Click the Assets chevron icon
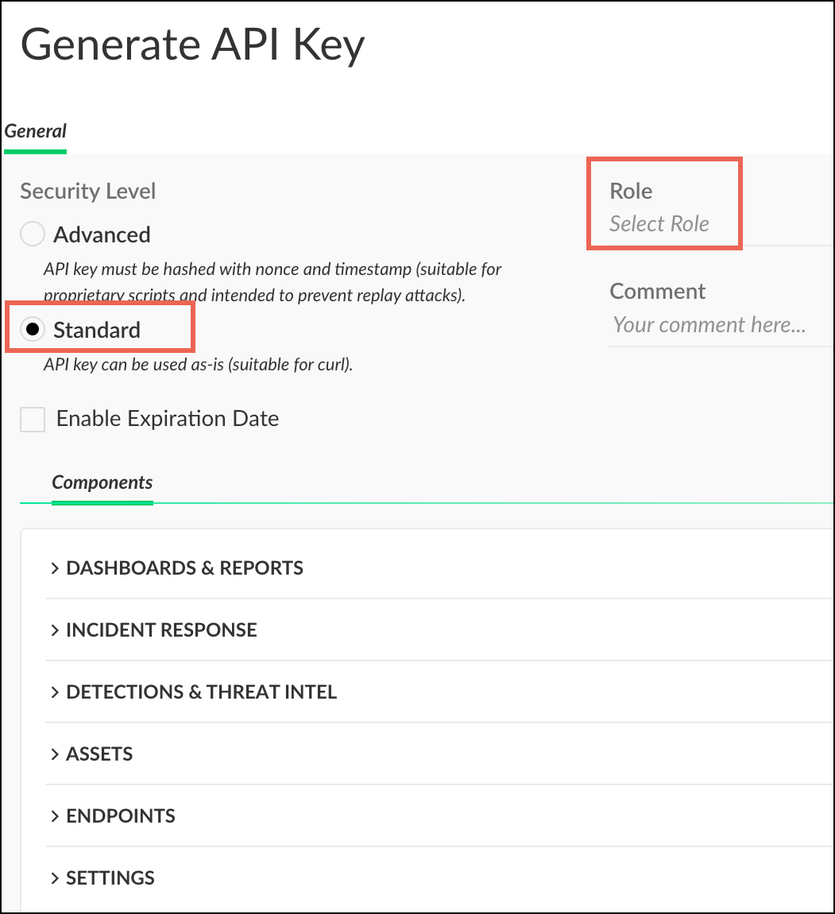The height and width of the screenshot is (914, 835). 55,754
